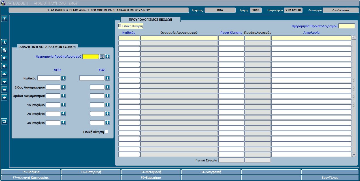The height and width of the screenshot is (181, 360).
Task: Open list for Είδος Λογαριασμού ΕΩΣ field
Action: click(108, 87)
